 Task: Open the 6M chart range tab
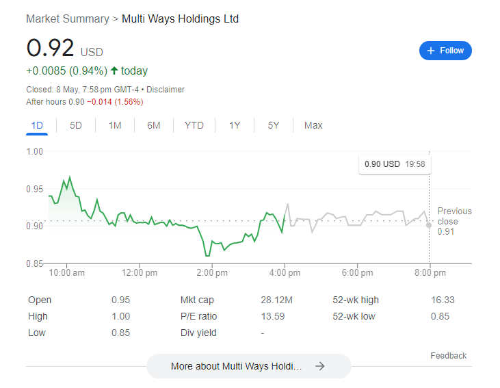(x=154, y=125)
